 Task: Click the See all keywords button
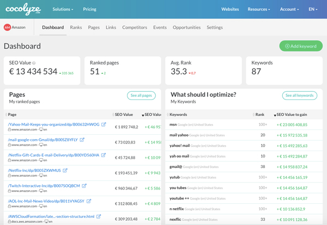coord(300,96)
